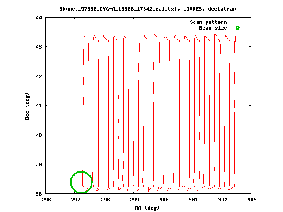Click x-axis tick label 303
Image resolution: width=283 pixels, height=212 pixels.
(x=252, y=200)
